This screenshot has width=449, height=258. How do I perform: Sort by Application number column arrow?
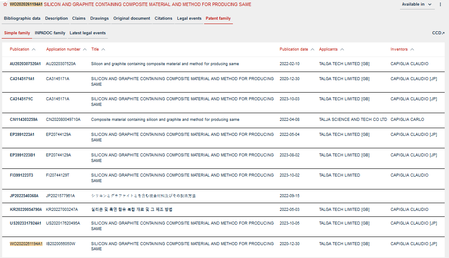[85, 49]
